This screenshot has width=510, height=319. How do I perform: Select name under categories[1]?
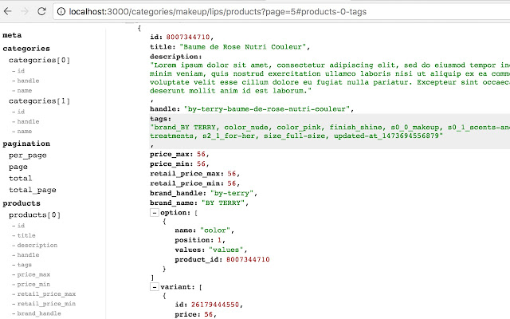point(25,131)
